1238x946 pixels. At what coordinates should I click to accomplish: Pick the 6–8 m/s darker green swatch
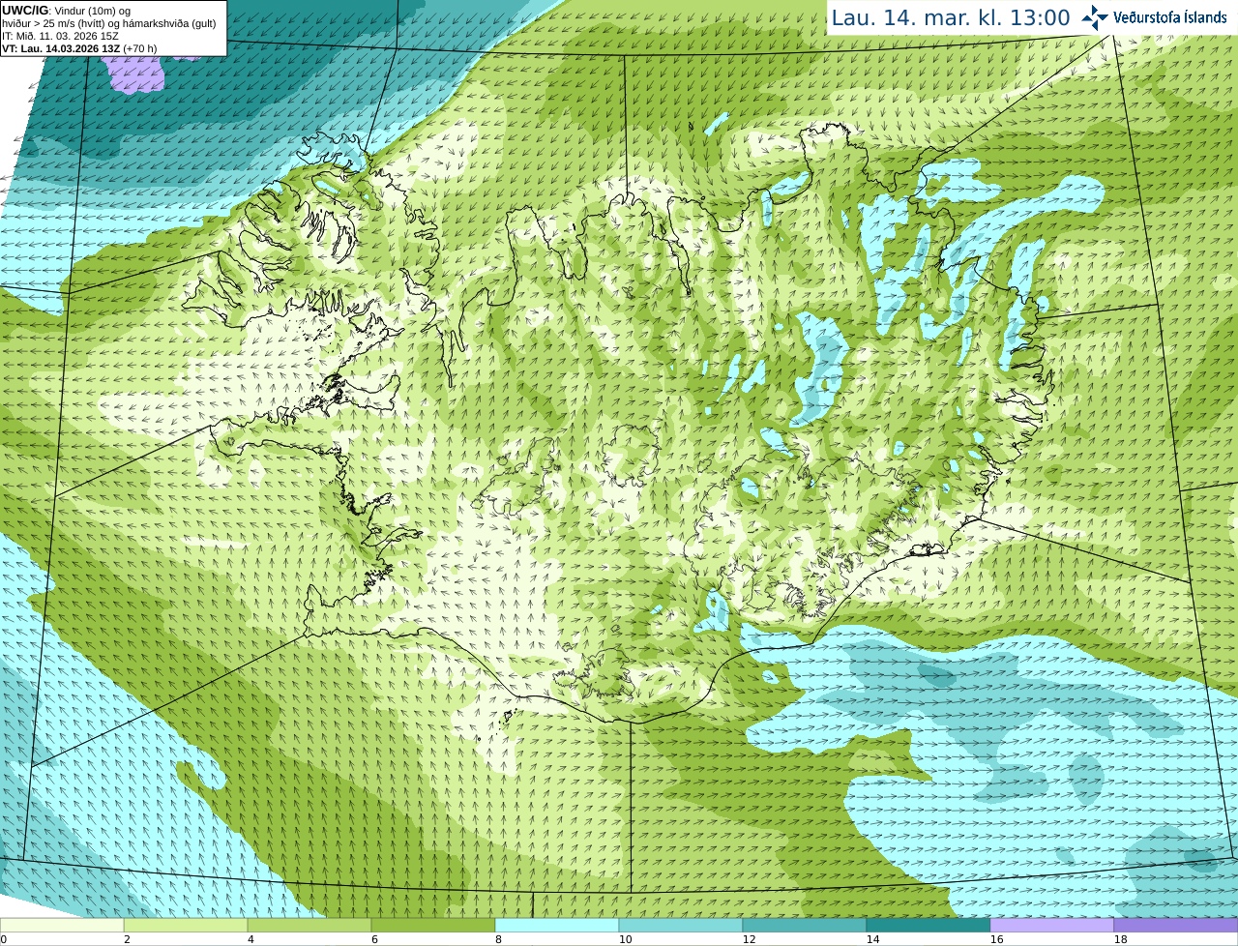point(433,926)
